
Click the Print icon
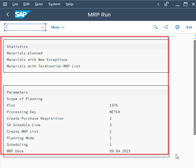pos(177,27)
